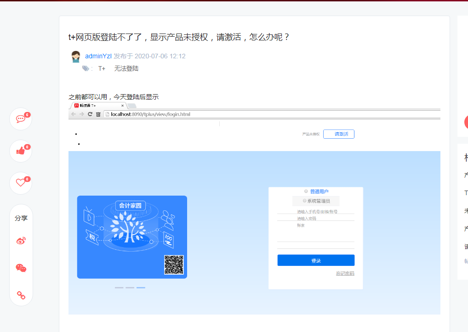Favorite the post with heart icon
Viewport: 468px width, 332px height.
pyautogui.click(x=21, y=183)
